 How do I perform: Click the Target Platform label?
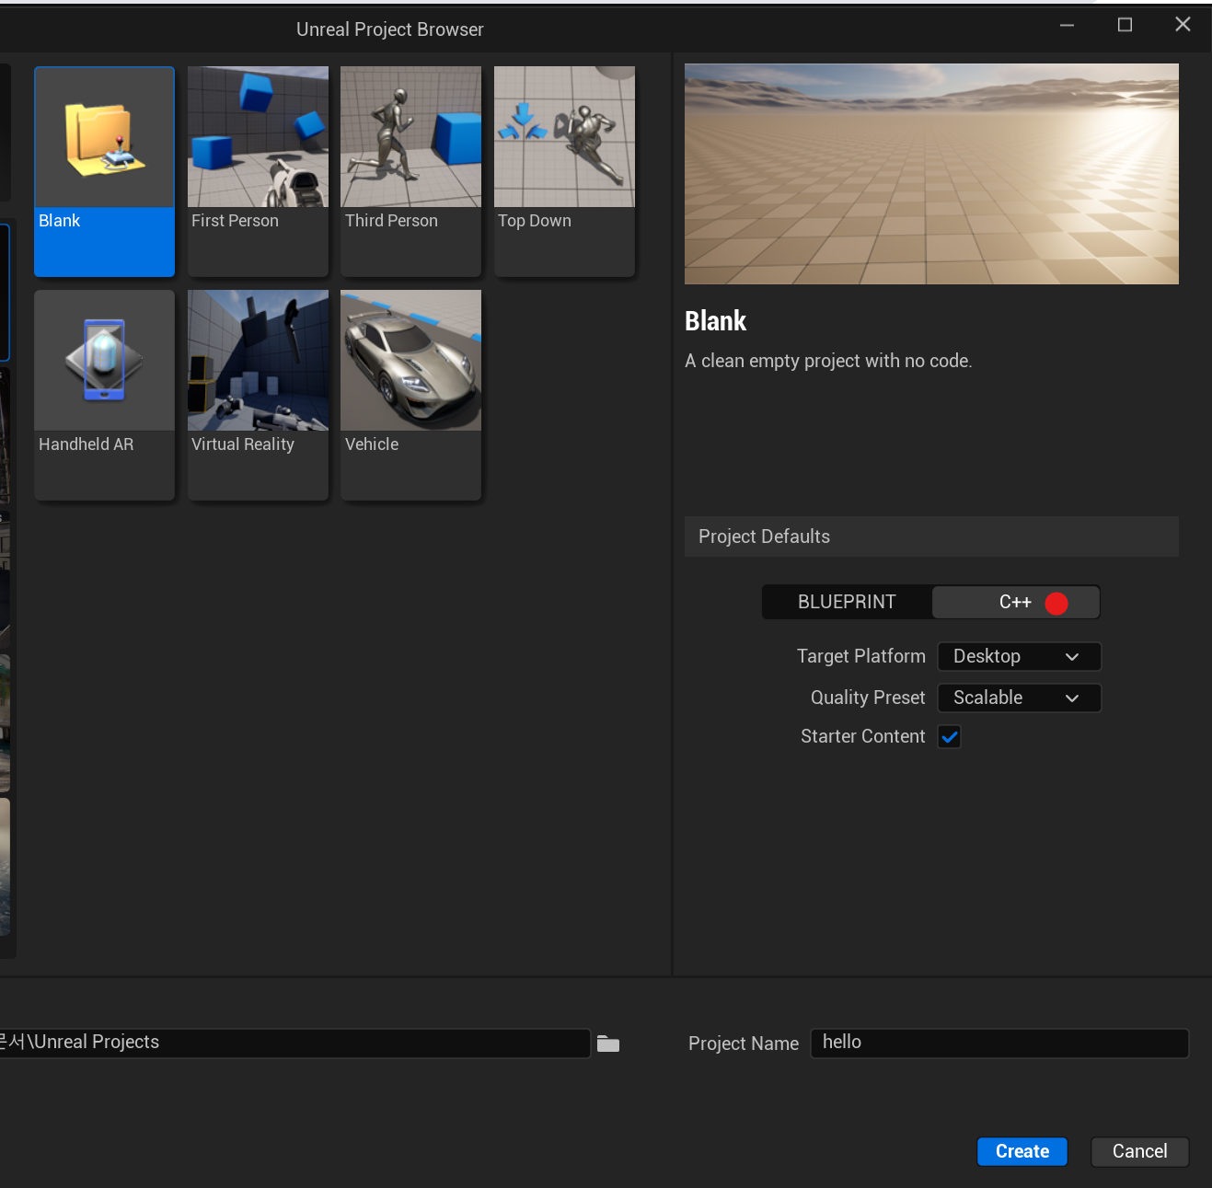(x=860, y=656)
